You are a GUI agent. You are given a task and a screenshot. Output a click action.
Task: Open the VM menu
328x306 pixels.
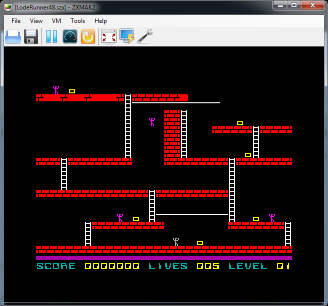coord(56,21)
